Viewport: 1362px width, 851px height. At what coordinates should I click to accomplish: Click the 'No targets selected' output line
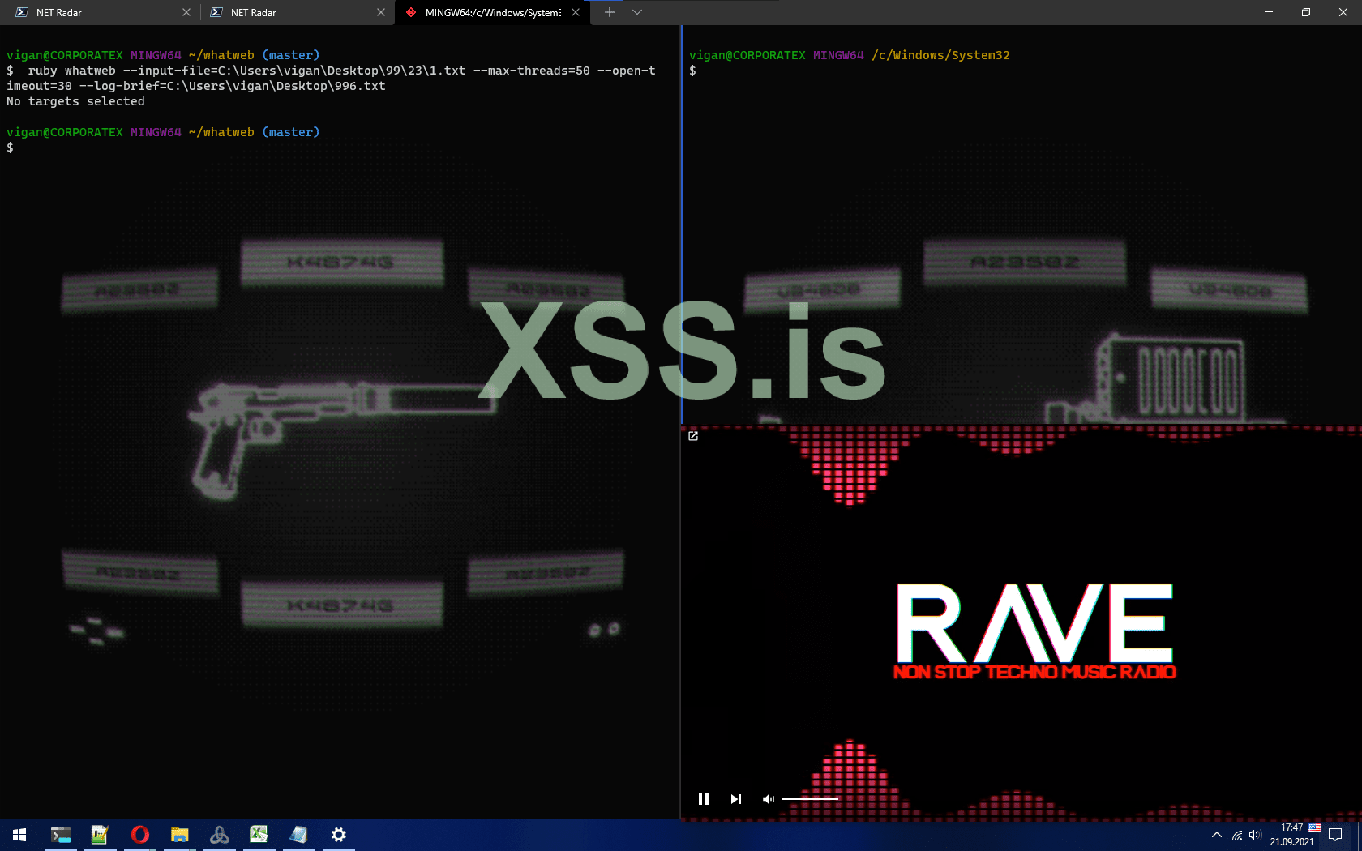pyautogui.click(x=75, y=101)
